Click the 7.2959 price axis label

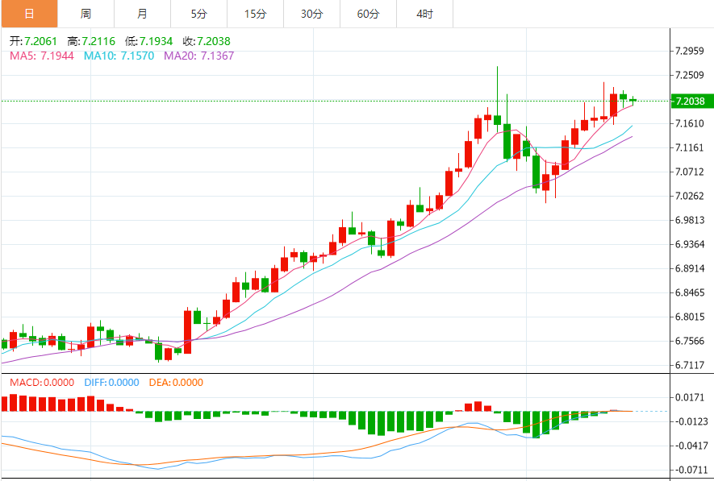tap(690, 51)
